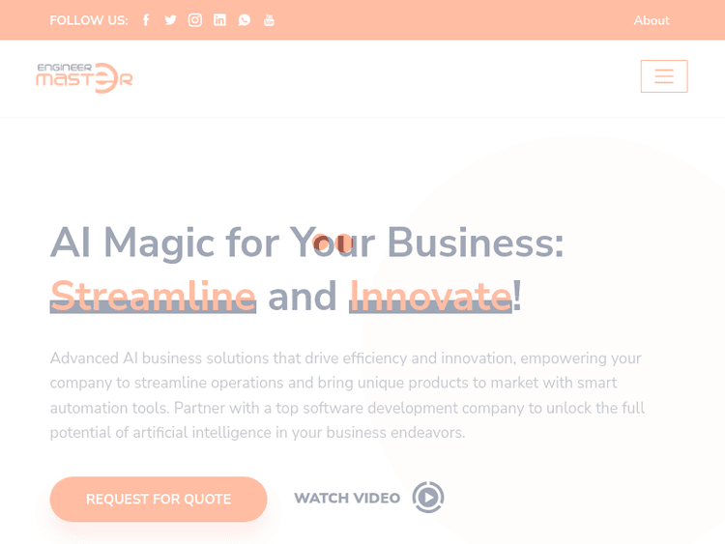Click the Request For Quote button

point(159,500)
